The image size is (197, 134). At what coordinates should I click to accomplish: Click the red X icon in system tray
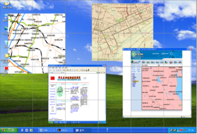(181, 130)
